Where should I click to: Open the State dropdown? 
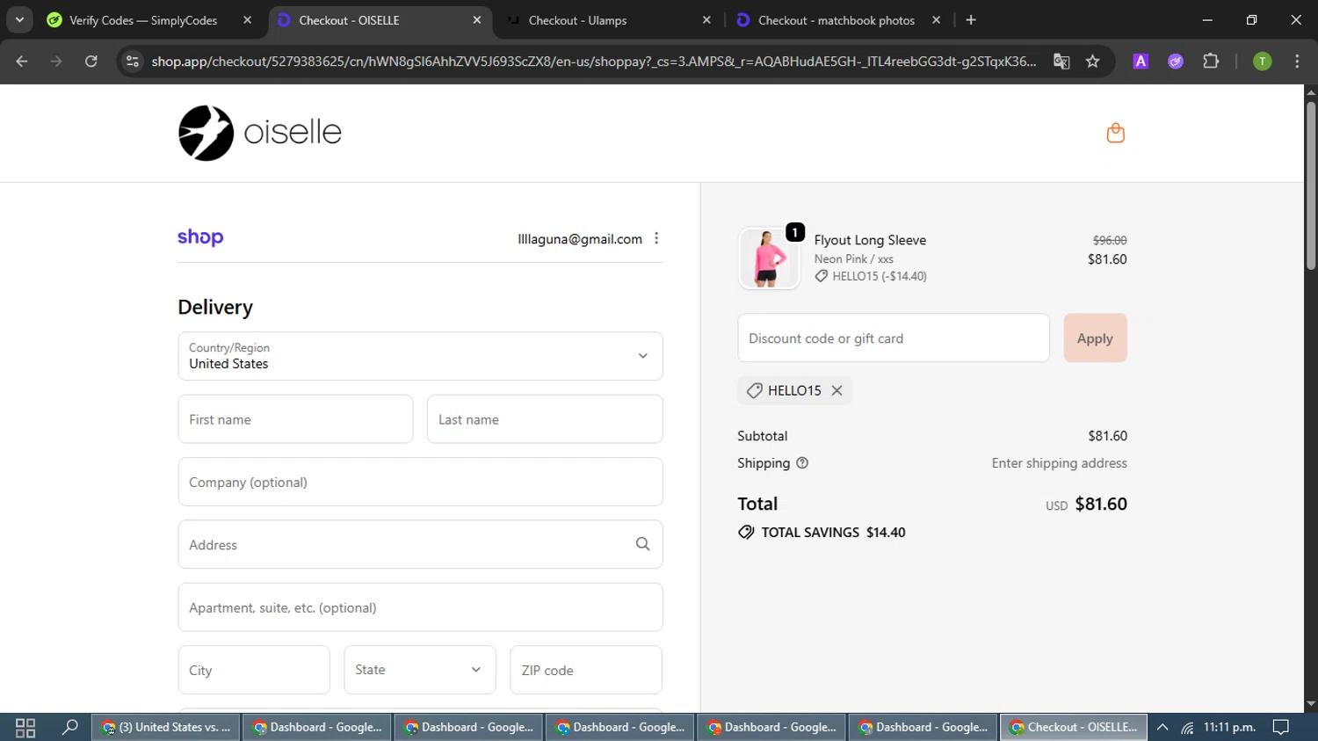[420, 670]
